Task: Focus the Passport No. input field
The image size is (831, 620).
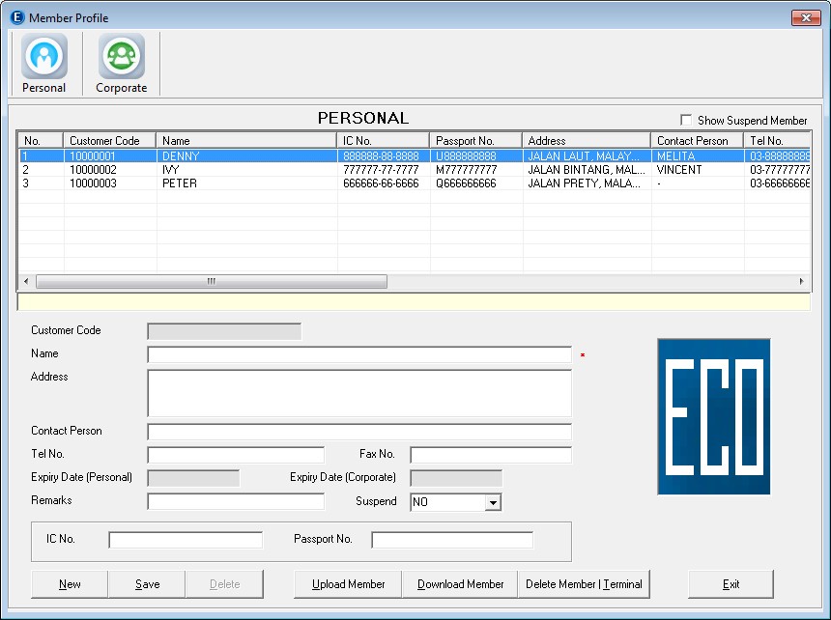Action: 451,540
